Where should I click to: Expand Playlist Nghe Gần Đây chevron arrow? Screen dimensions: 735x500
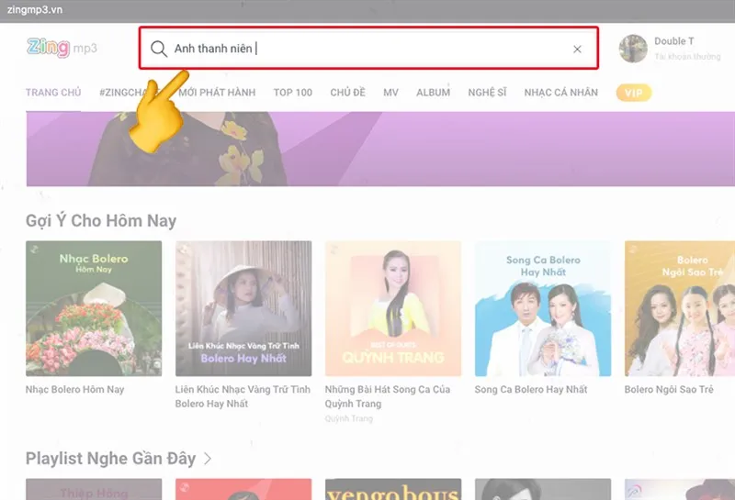point(208,459)
